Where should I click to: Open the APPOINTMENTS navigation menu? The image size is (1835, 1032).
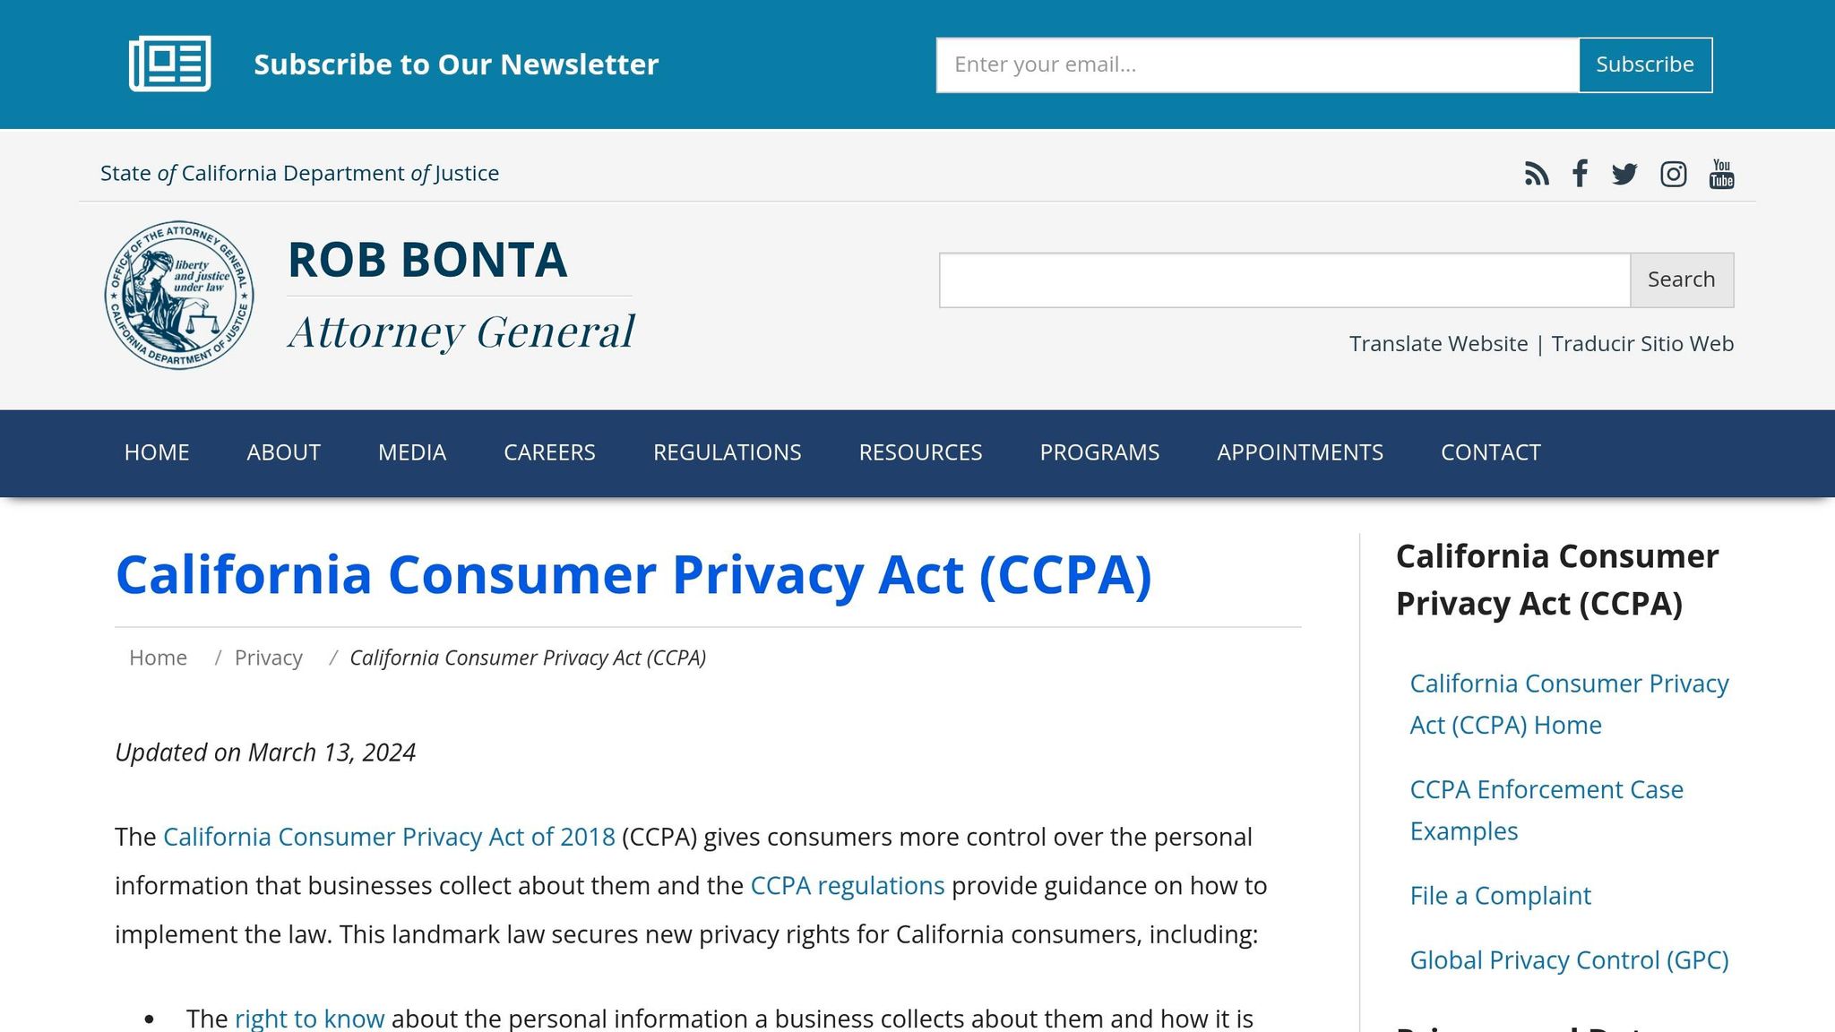point(1300,452)
